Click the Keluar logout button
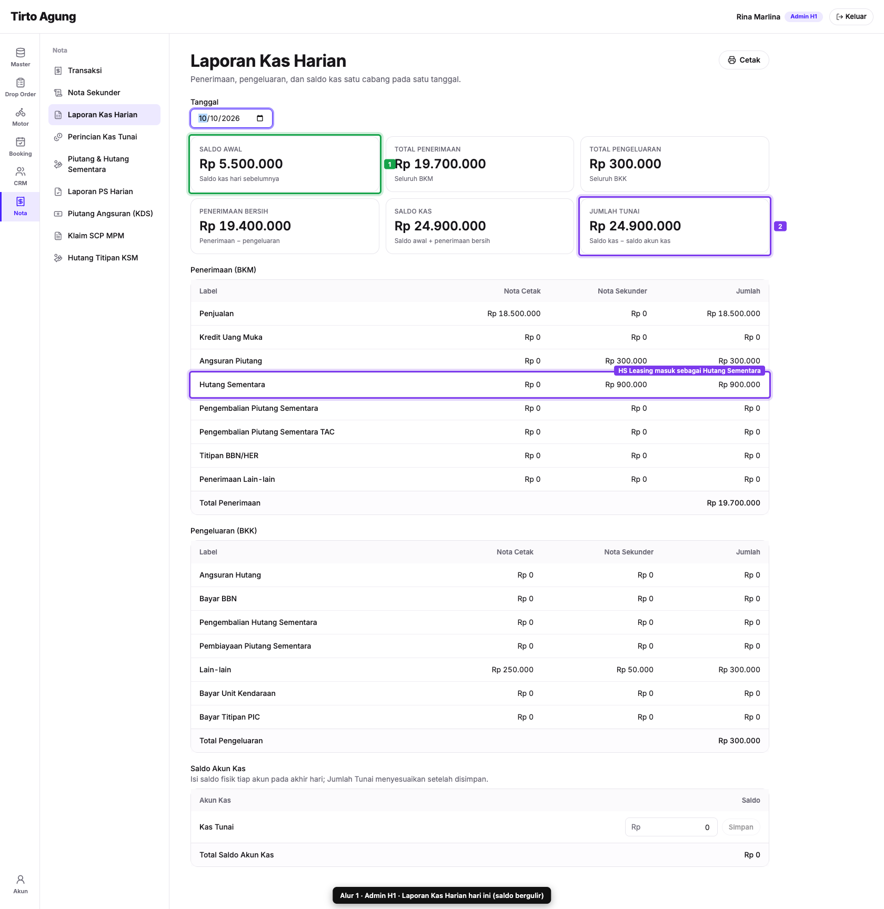 tap(851, 17)
